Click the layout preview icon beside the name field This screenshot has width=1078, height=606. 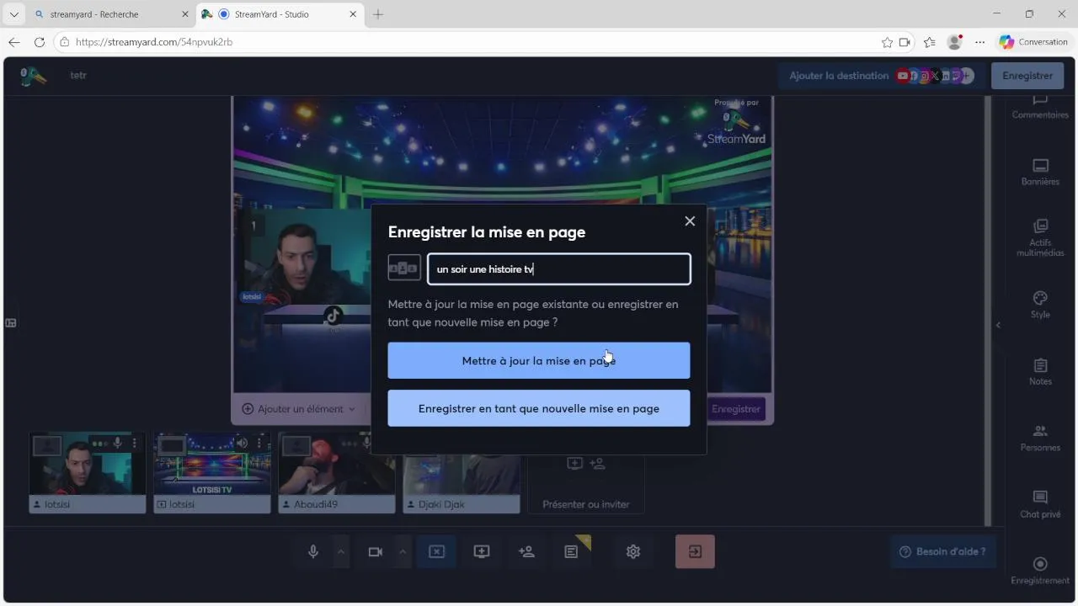404,268
